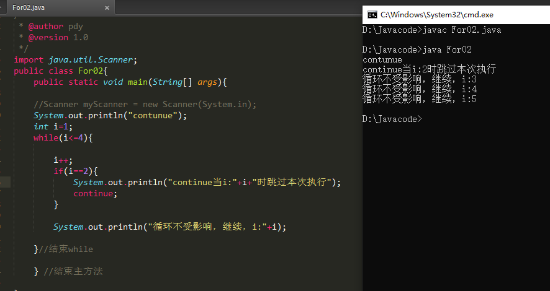
Task: Click the cmd output line ending 'i:4'
Action: point(420,89)
